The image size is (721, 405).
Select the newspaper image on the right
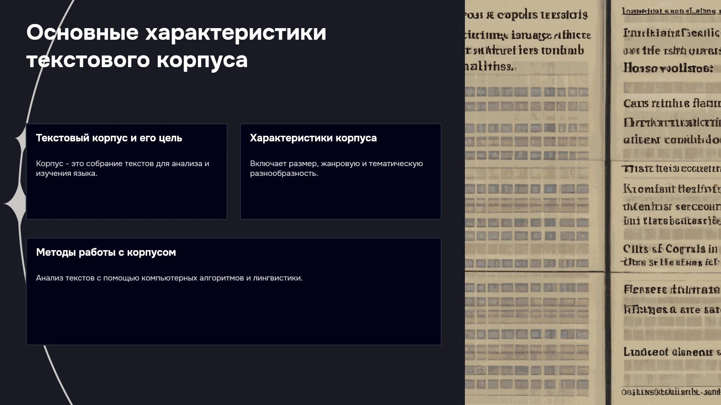point(593,202)
